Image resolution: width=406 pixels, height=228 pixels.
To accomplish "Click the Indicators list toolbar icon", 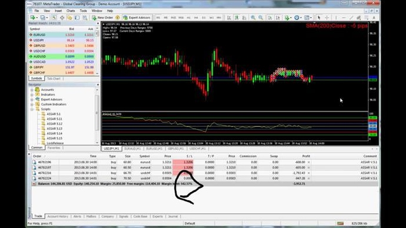I will [287, 18].
